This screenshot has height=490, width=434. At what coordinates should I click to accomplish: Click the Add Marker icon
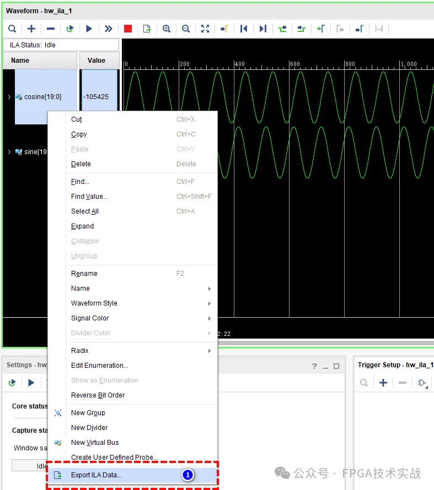pyautogui.click(x=321, y=29)
